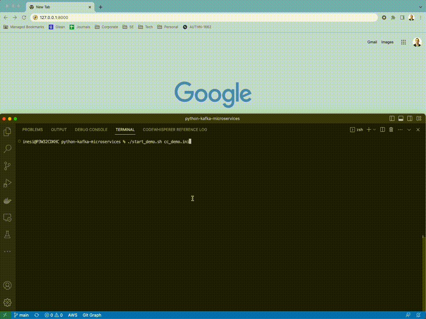Click the Google logo

[213, 94]
